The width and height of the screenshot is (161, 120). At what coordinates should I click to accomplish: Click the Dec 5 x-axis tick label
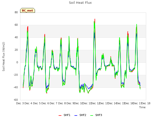pyautogui.click(x=37, y=103)
